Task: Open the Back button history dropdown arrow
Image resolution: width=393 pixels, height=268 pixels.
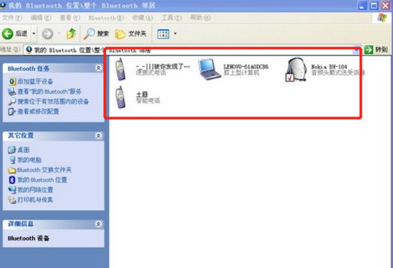Action: [34, 33]
